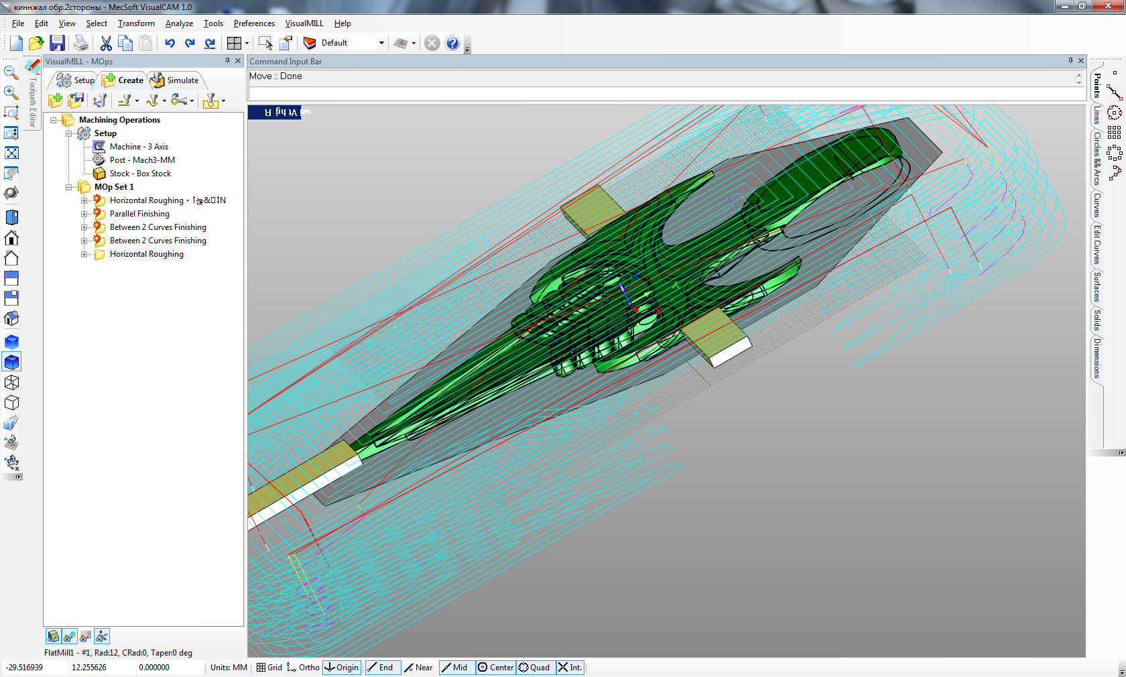Image resolution: width=1126 pixels, height=677 pixels.
Task: Collapse the MOp Set 1 node
Action: (x=69, y=187)
